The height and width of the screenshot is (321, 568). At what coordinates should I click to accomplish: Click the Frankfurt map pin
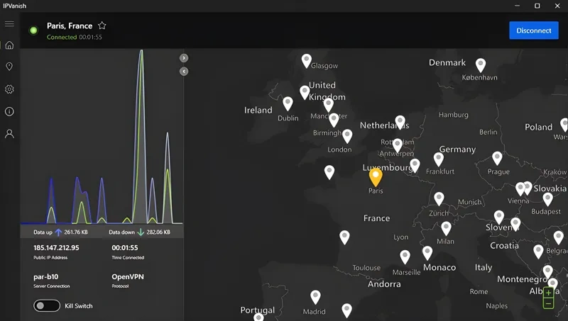438,159
